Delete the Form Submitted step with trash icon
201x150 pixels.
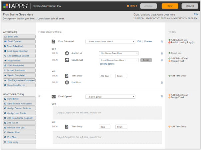coord(162,42)
